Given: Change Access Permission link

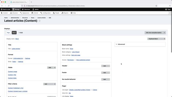Looking at the screenshot, I should 70,60.
